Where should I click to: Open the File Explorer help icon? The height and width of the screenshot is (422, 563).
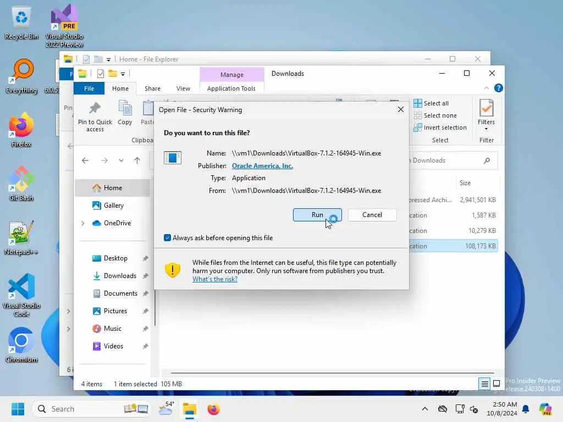coord(498,88)
